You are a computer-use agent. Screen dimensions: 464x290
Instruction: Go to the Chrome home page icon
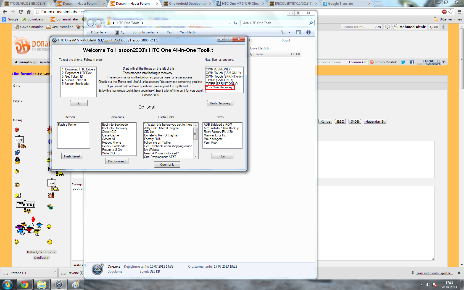coord(29,12)
